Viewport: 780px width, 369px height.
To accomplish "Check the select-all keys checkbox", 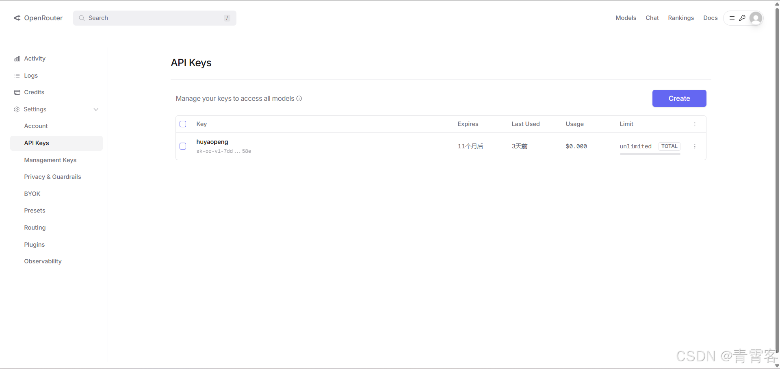I will click(x=182, y=124).
